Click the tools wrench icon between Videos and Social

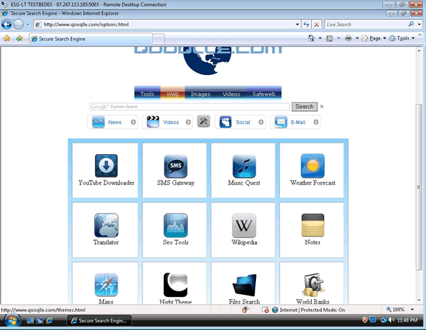(204, 121)
